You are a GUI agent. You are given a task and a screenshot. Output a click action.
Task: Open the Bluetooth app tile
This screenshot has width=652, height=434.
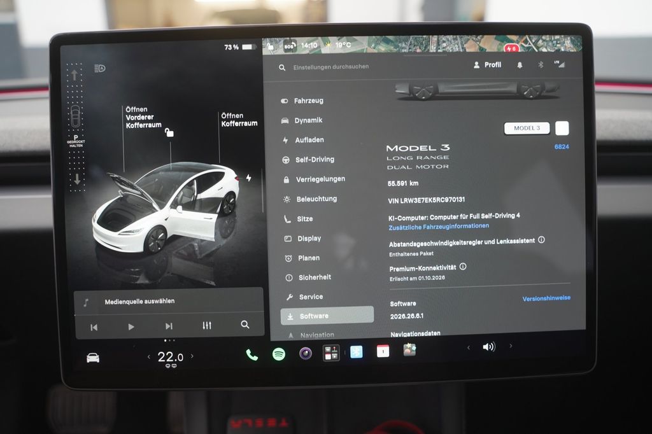tap(357, 352)
